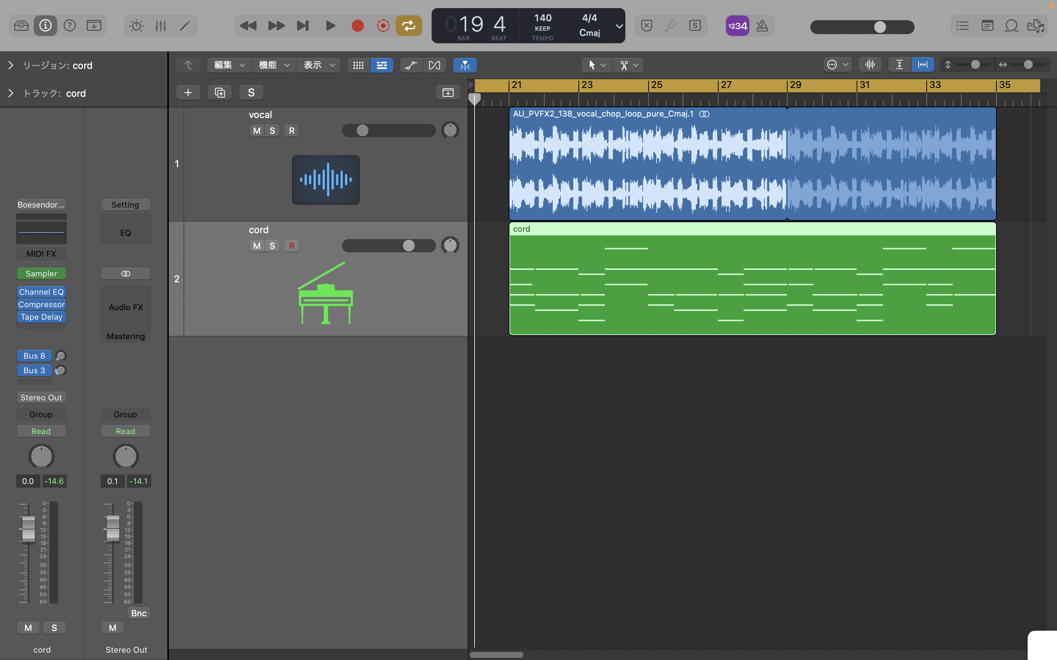Open the Editors pencil icon

click(185, 26)
